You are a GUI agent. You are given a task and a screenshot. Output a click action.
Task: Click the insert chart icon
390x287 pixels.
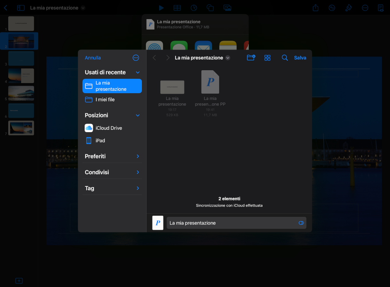[x=194, y=8]
